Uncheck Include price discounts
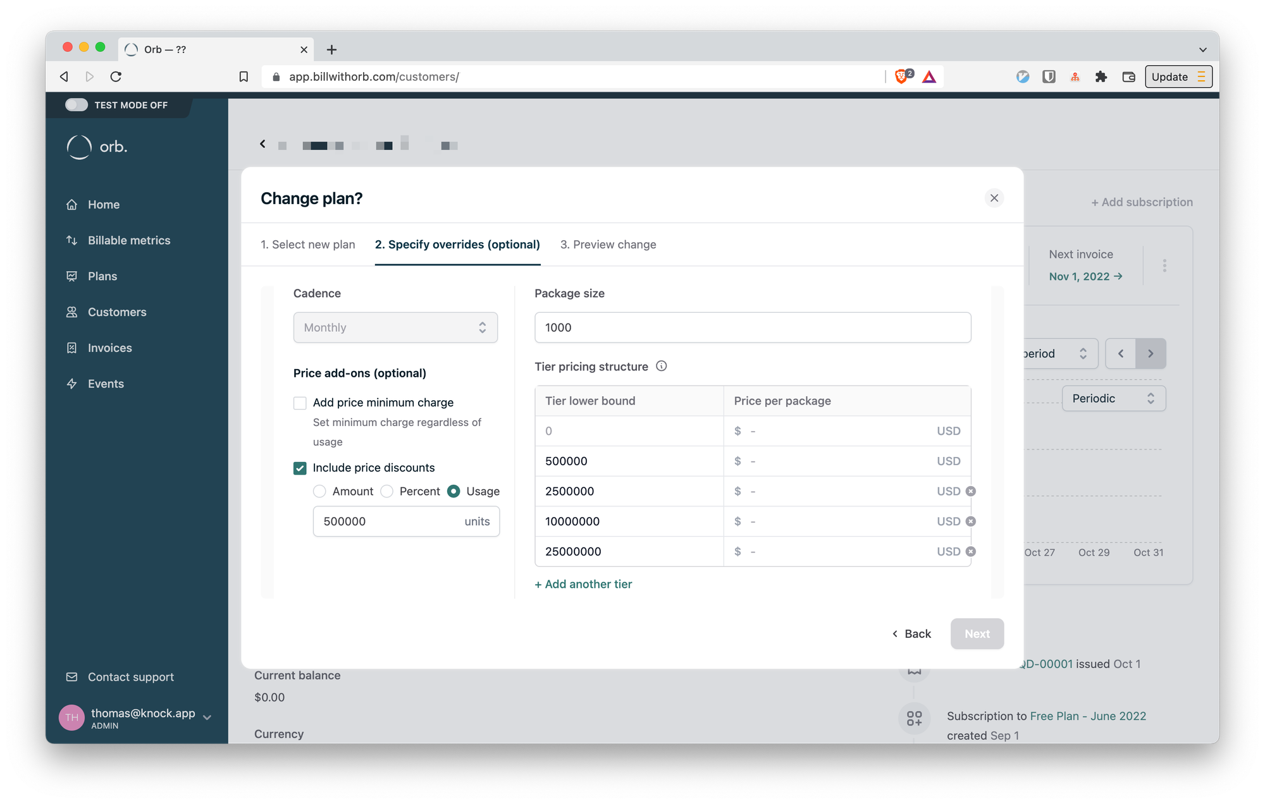The image size is (1265, 804). pyautogui.click(x=300, y=468)
